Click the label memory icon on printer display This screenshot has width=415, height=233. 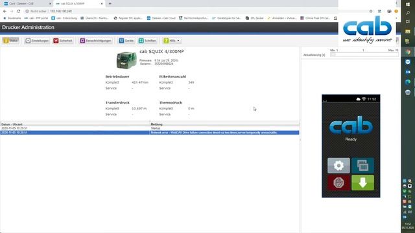pyautogui.click(x=363, y=166)
